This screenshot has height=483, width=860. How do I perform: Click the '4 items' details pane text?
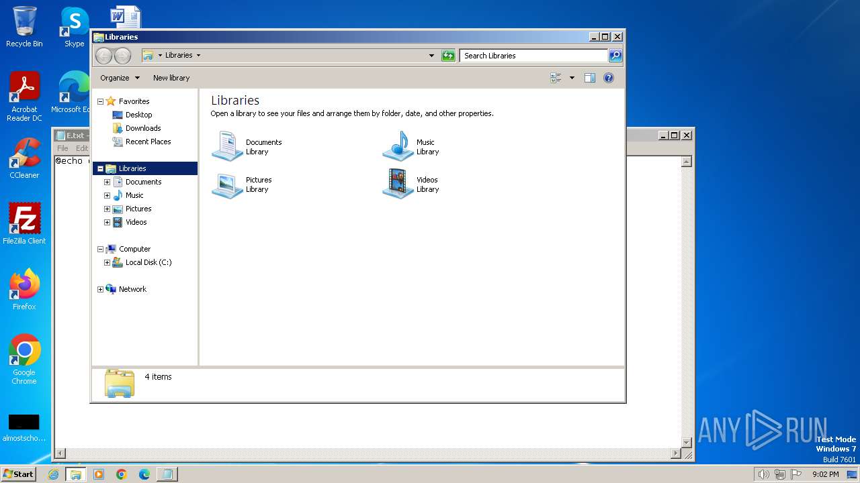point(158,377)
